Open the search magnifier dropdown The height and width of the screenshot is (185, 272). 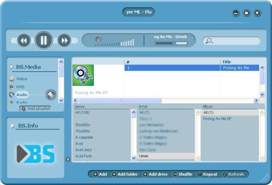pos(209,41)
